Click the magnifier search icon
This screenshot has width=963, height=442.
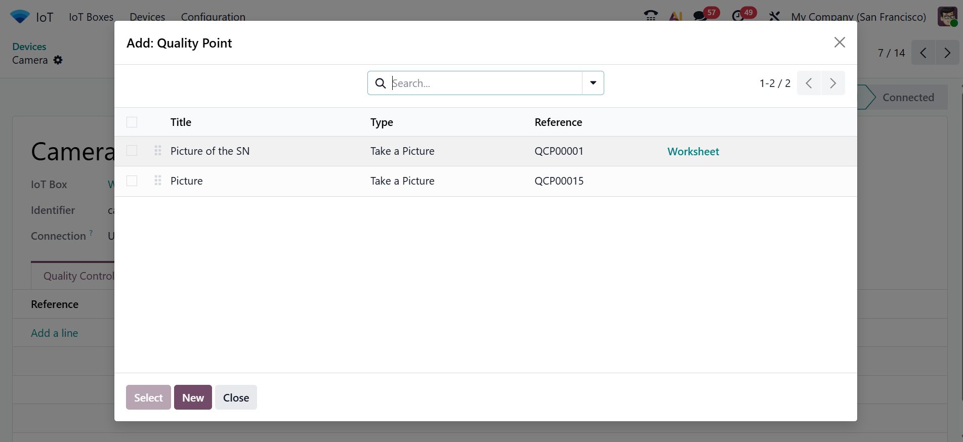point(381,83)
